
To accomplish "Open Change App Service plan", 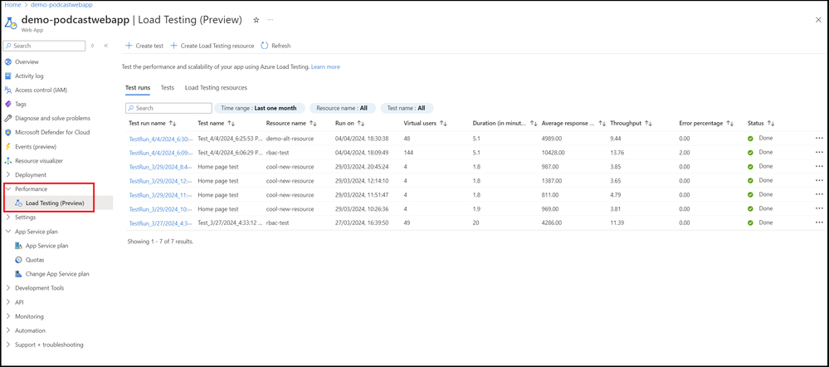I will pyautogui.click(x=57, y=274).
